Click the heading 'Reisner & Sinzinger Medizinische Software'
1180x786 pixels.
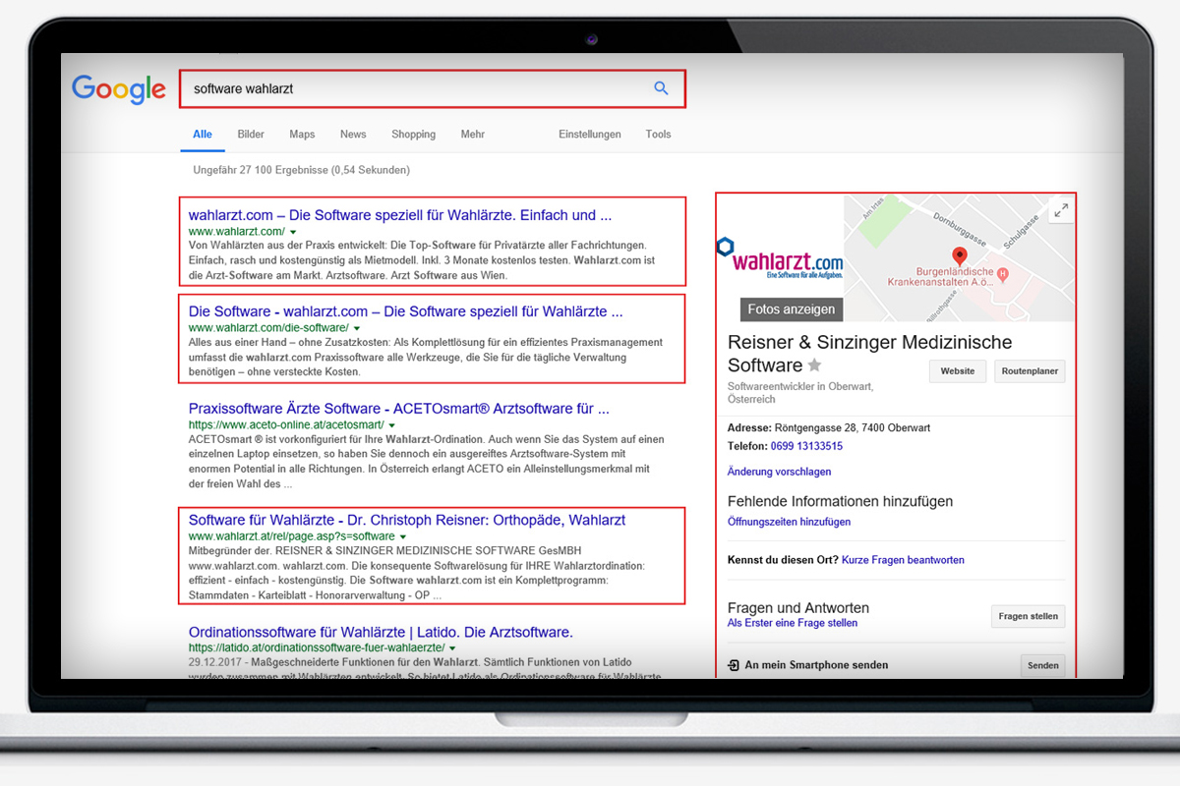(869, 354)
